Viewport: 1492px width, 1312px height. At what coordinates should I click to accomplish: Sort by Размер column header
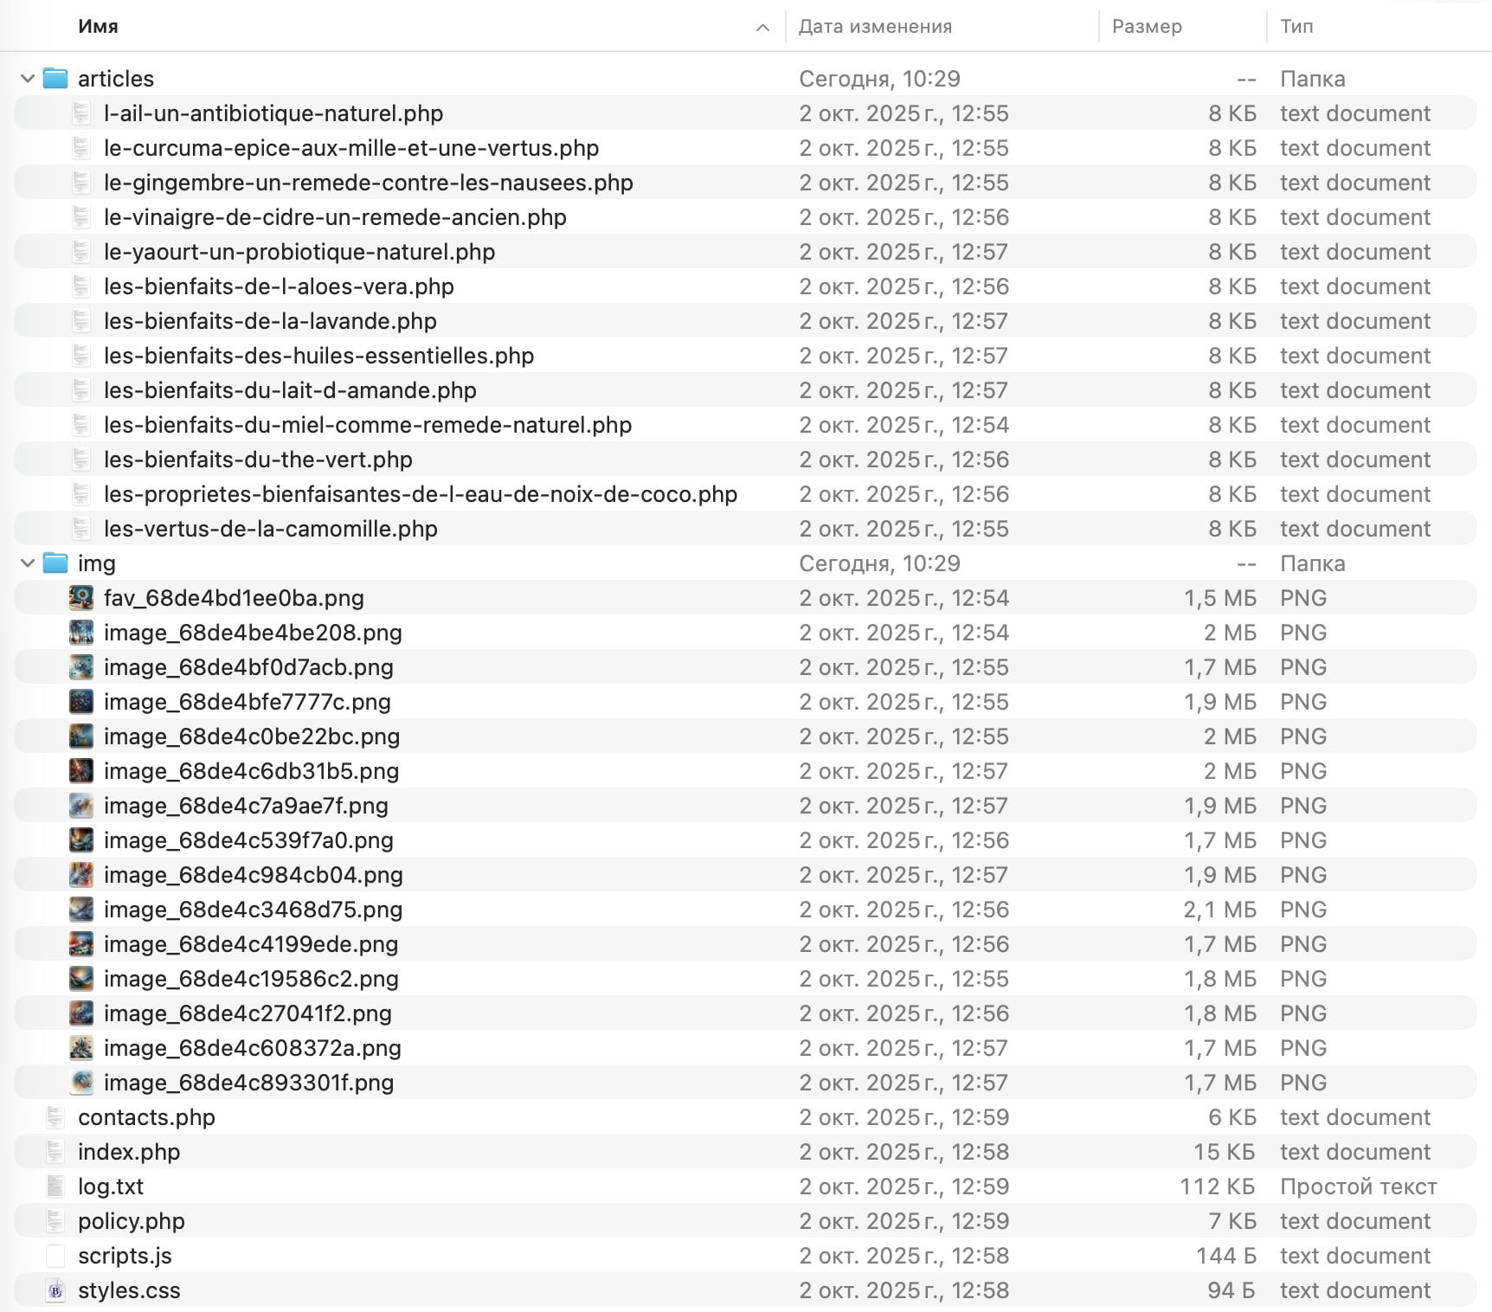1147,27
